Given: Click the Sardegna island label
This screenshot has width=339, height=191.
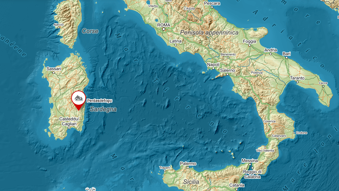Looking at the screenshot, I should pos(103,109).
